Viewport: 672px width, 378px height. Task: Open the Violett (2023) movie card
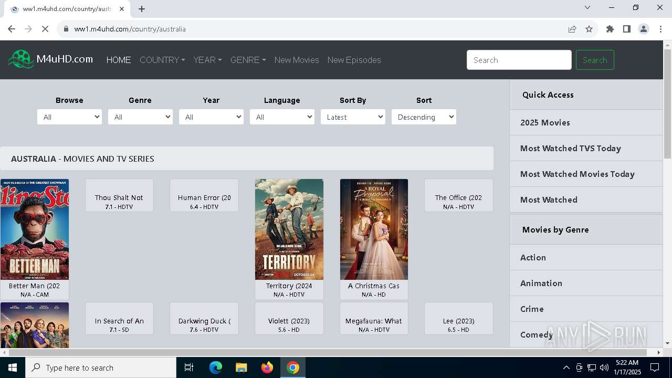[x=289, y=319]
